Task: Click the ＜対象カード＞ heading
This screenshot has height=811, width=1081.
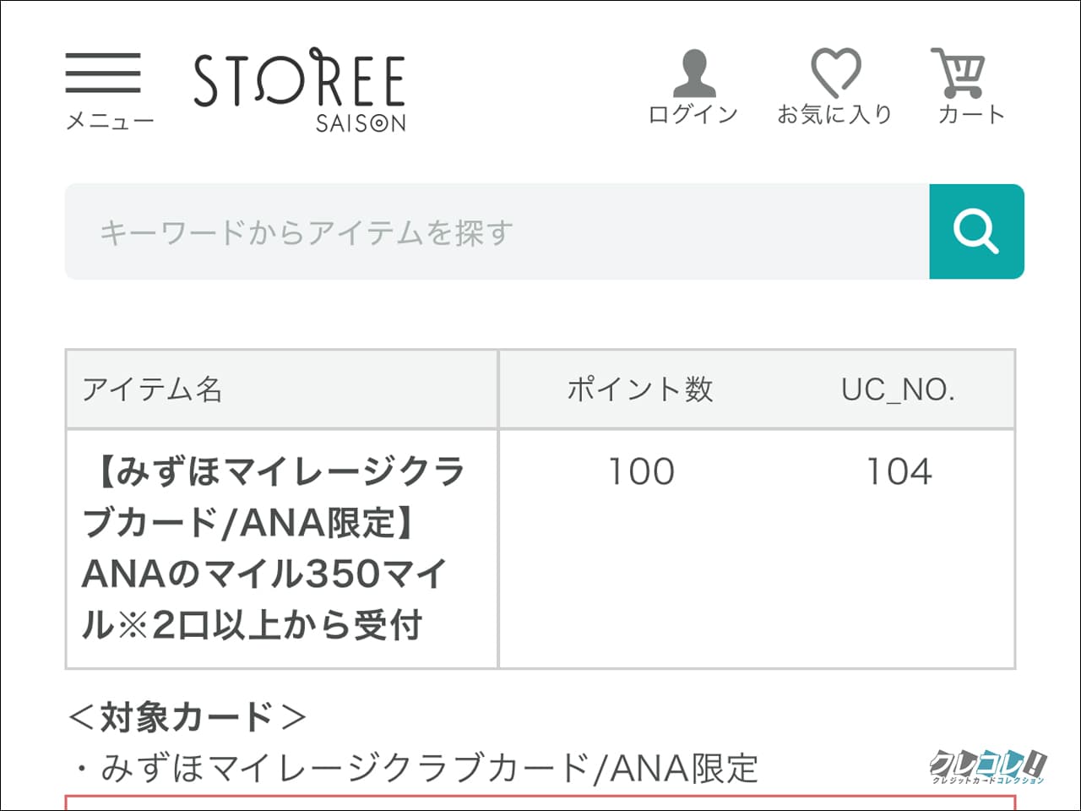Action: 186,717
